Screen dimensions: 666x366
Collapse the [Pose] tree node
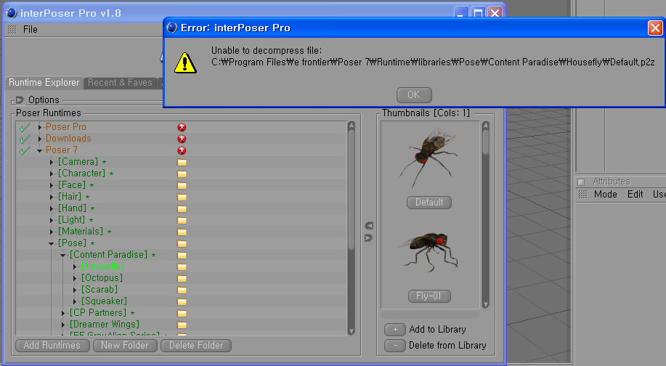coord(52,243)
